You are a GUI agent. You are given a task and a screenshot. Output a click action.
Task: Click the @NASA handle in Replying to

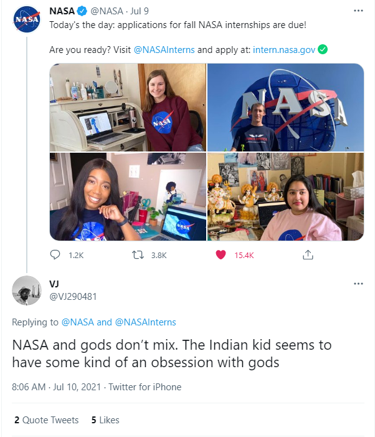click(x=78, y=322)
